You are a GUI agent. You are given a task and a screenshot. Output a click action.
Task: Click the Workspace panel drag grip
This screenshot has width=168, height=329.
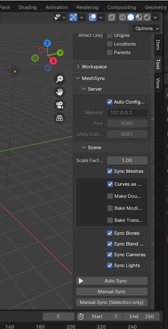point(146,67)
